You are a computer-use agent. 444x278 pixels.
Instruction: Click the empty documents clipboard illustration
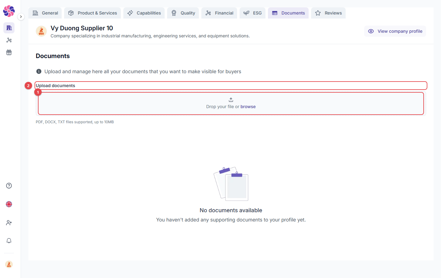click(x=231, y=184)
